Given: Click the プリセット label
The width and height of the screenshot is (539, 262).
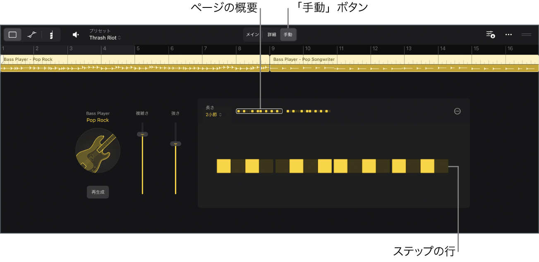Looking at the screenshot, I should [x=100, y=31].
